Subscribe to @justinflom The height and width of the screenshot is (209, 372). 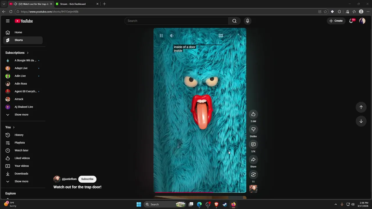87,179
